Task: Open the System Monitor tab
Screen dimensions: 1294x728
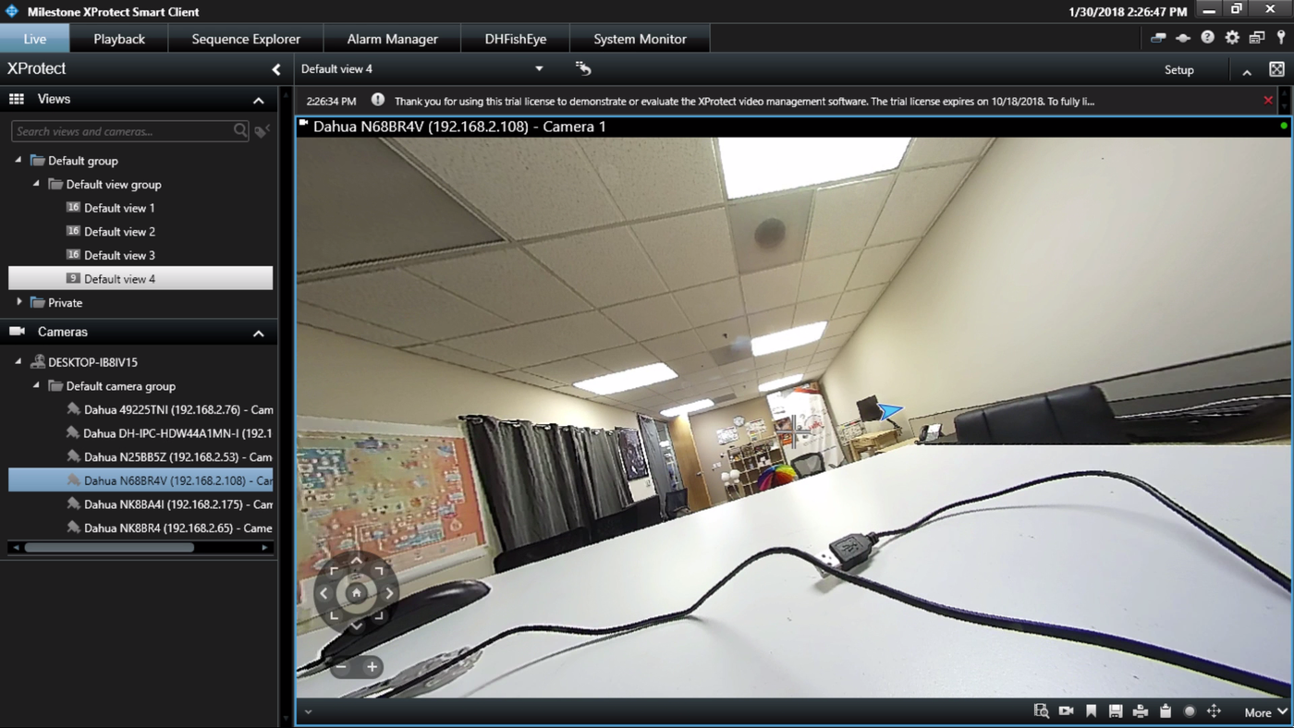Action: pos(640,39)
